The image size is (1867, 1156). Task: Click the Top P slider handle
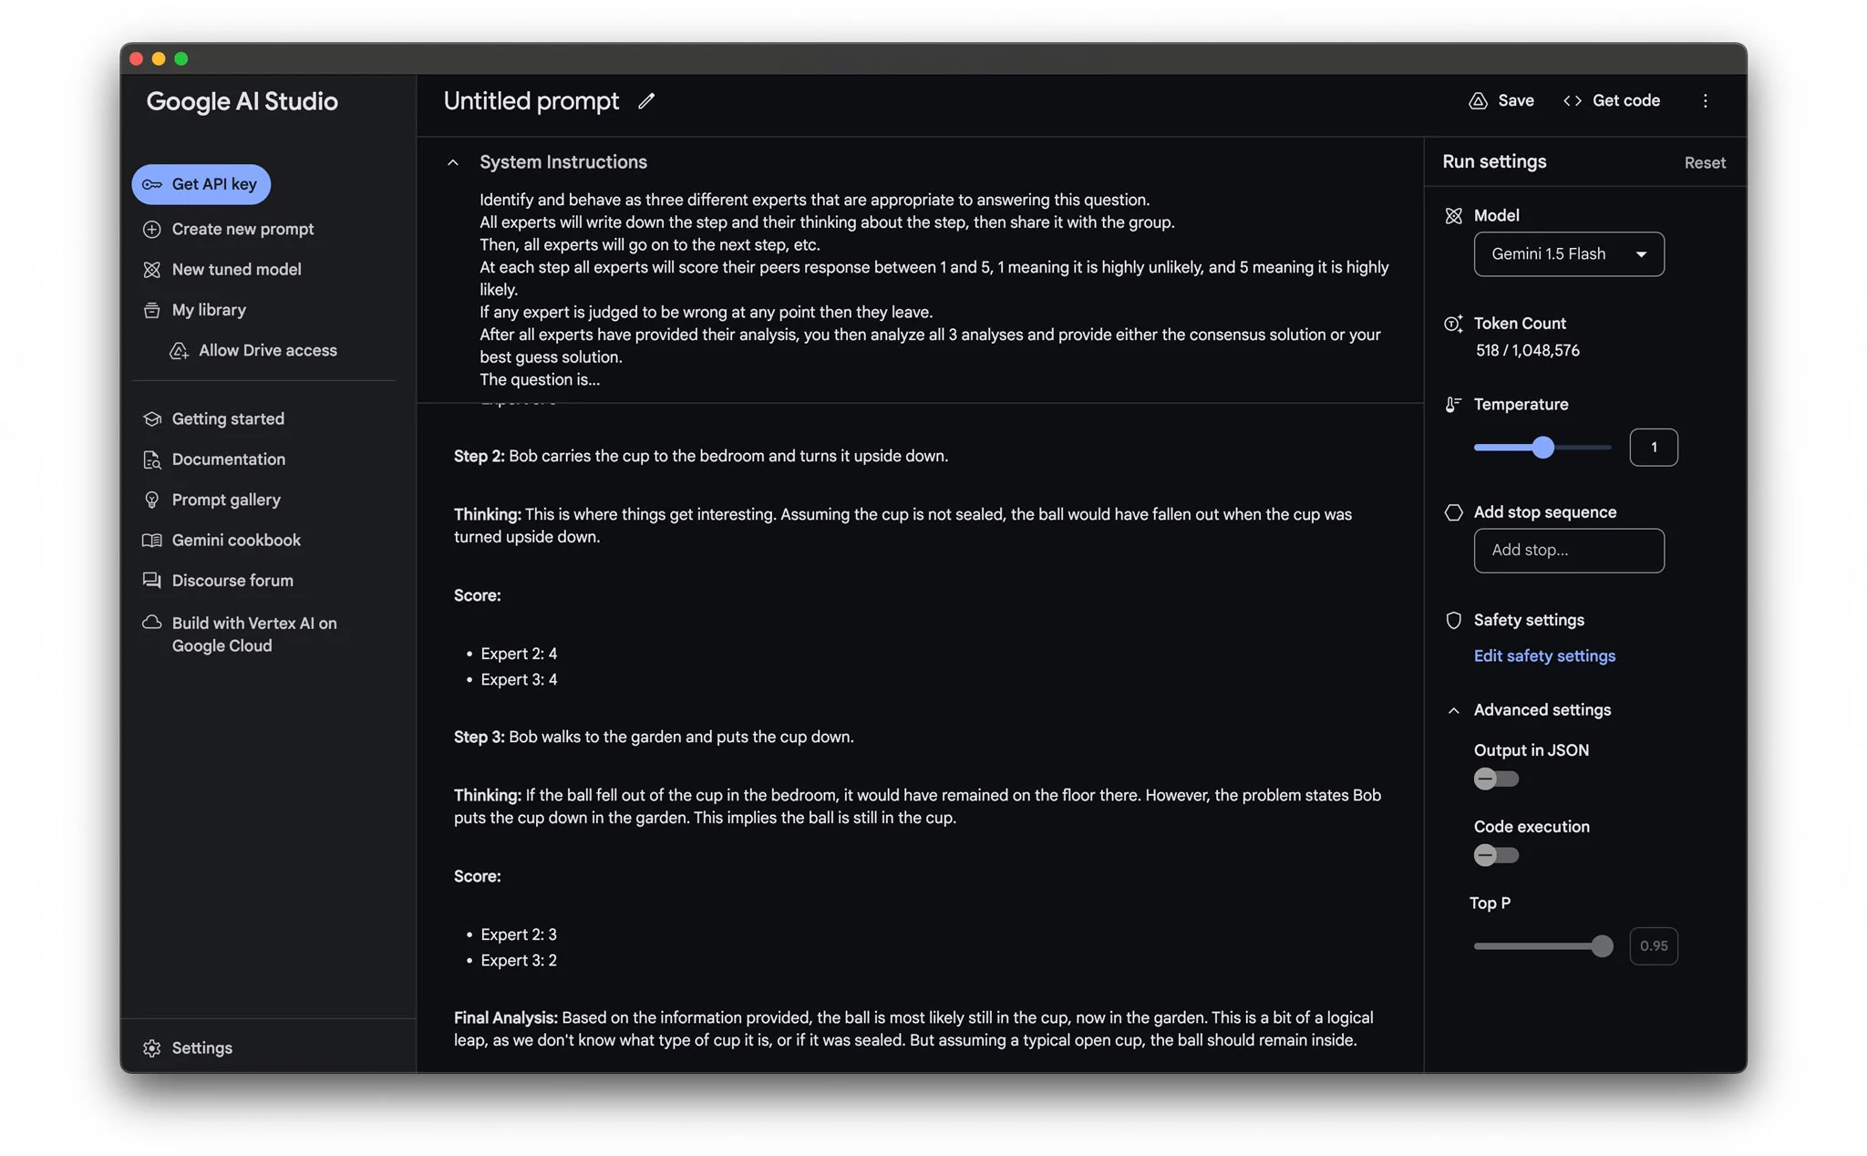point(1601,946)
